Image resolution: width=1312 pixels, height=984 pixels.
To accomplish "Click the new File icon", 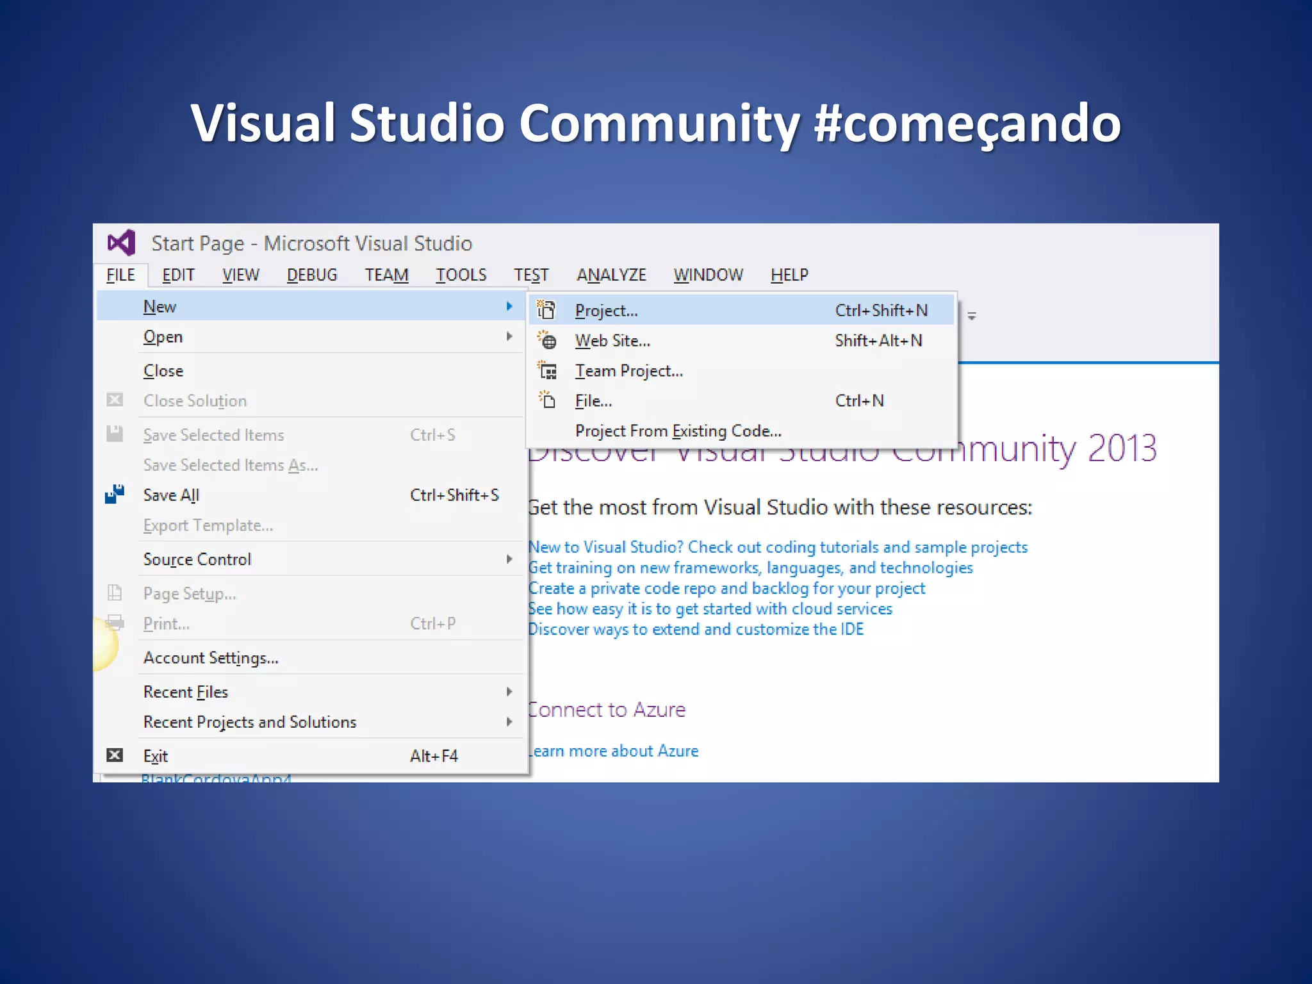I will [547, 400].
